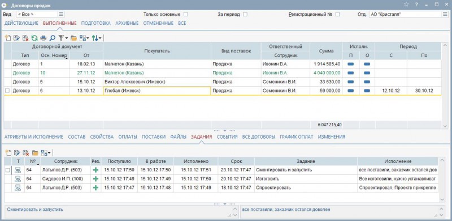The width and height of the screenshot is (452, 221).
Task: Click contracts table scrollbar down arrow
Action: click(x=445, y=126)
